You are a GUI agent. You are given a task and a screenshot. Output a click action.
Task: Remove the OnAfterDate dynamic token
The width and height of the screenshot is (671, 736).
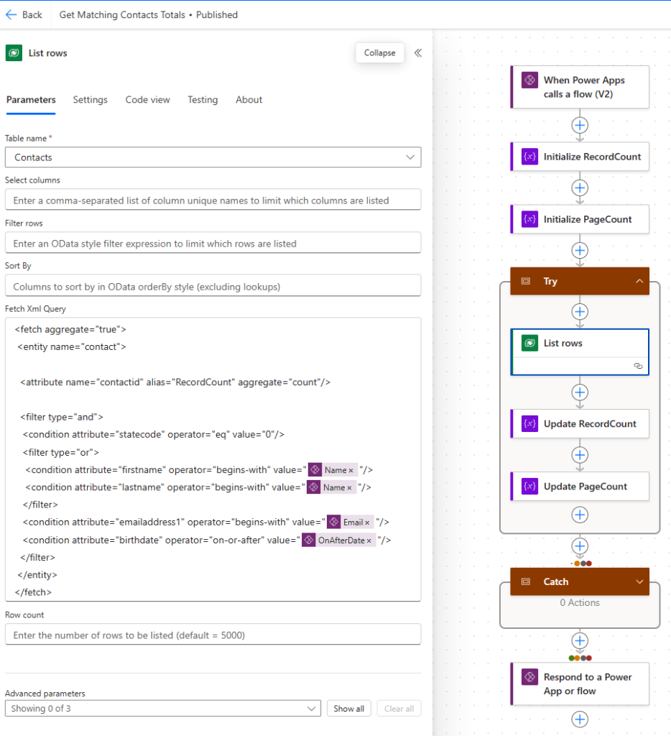coord(369,540)
